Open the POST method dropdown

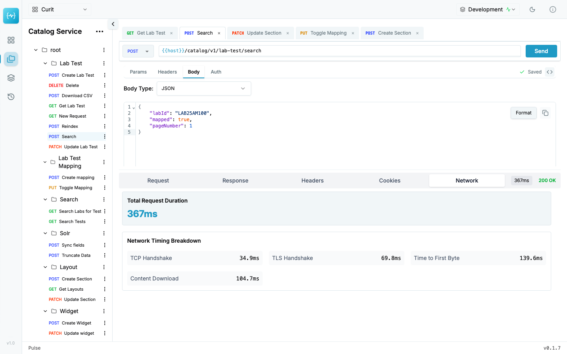coord(138,51)
